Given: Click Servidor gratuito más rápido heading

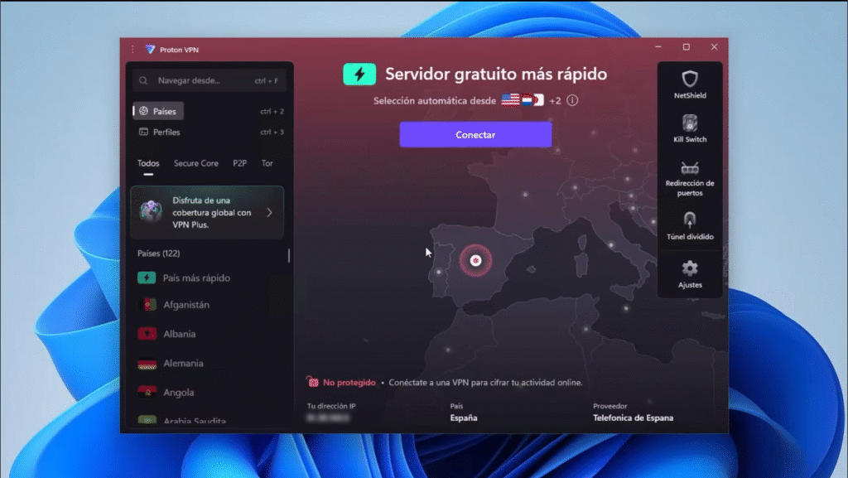Looking at the screenshot, I should [x=496, y=74].
